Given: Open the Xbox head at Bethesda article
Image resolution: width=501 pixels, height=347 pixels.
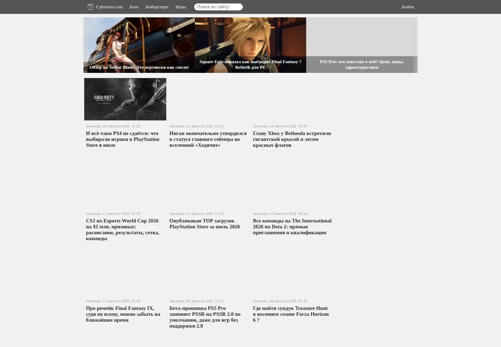Looking at the screenshot, I should pos(292,139).
